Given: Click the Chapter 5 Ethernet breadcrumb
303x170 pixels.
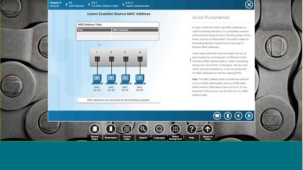Looking at the screenshot, I should (55, 4).
